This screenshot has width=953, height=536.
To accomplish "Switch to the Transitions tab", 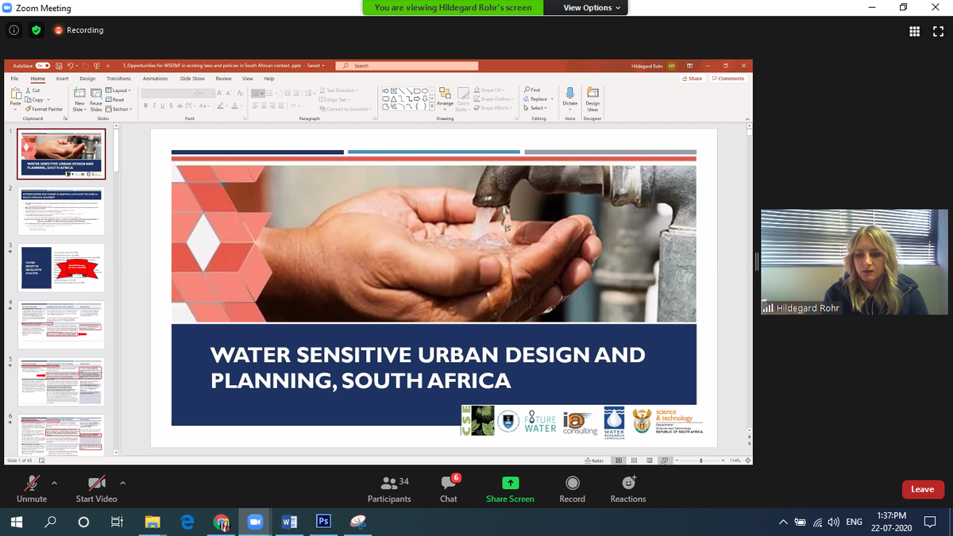I will pyautogui.click(x=118, y=79).
